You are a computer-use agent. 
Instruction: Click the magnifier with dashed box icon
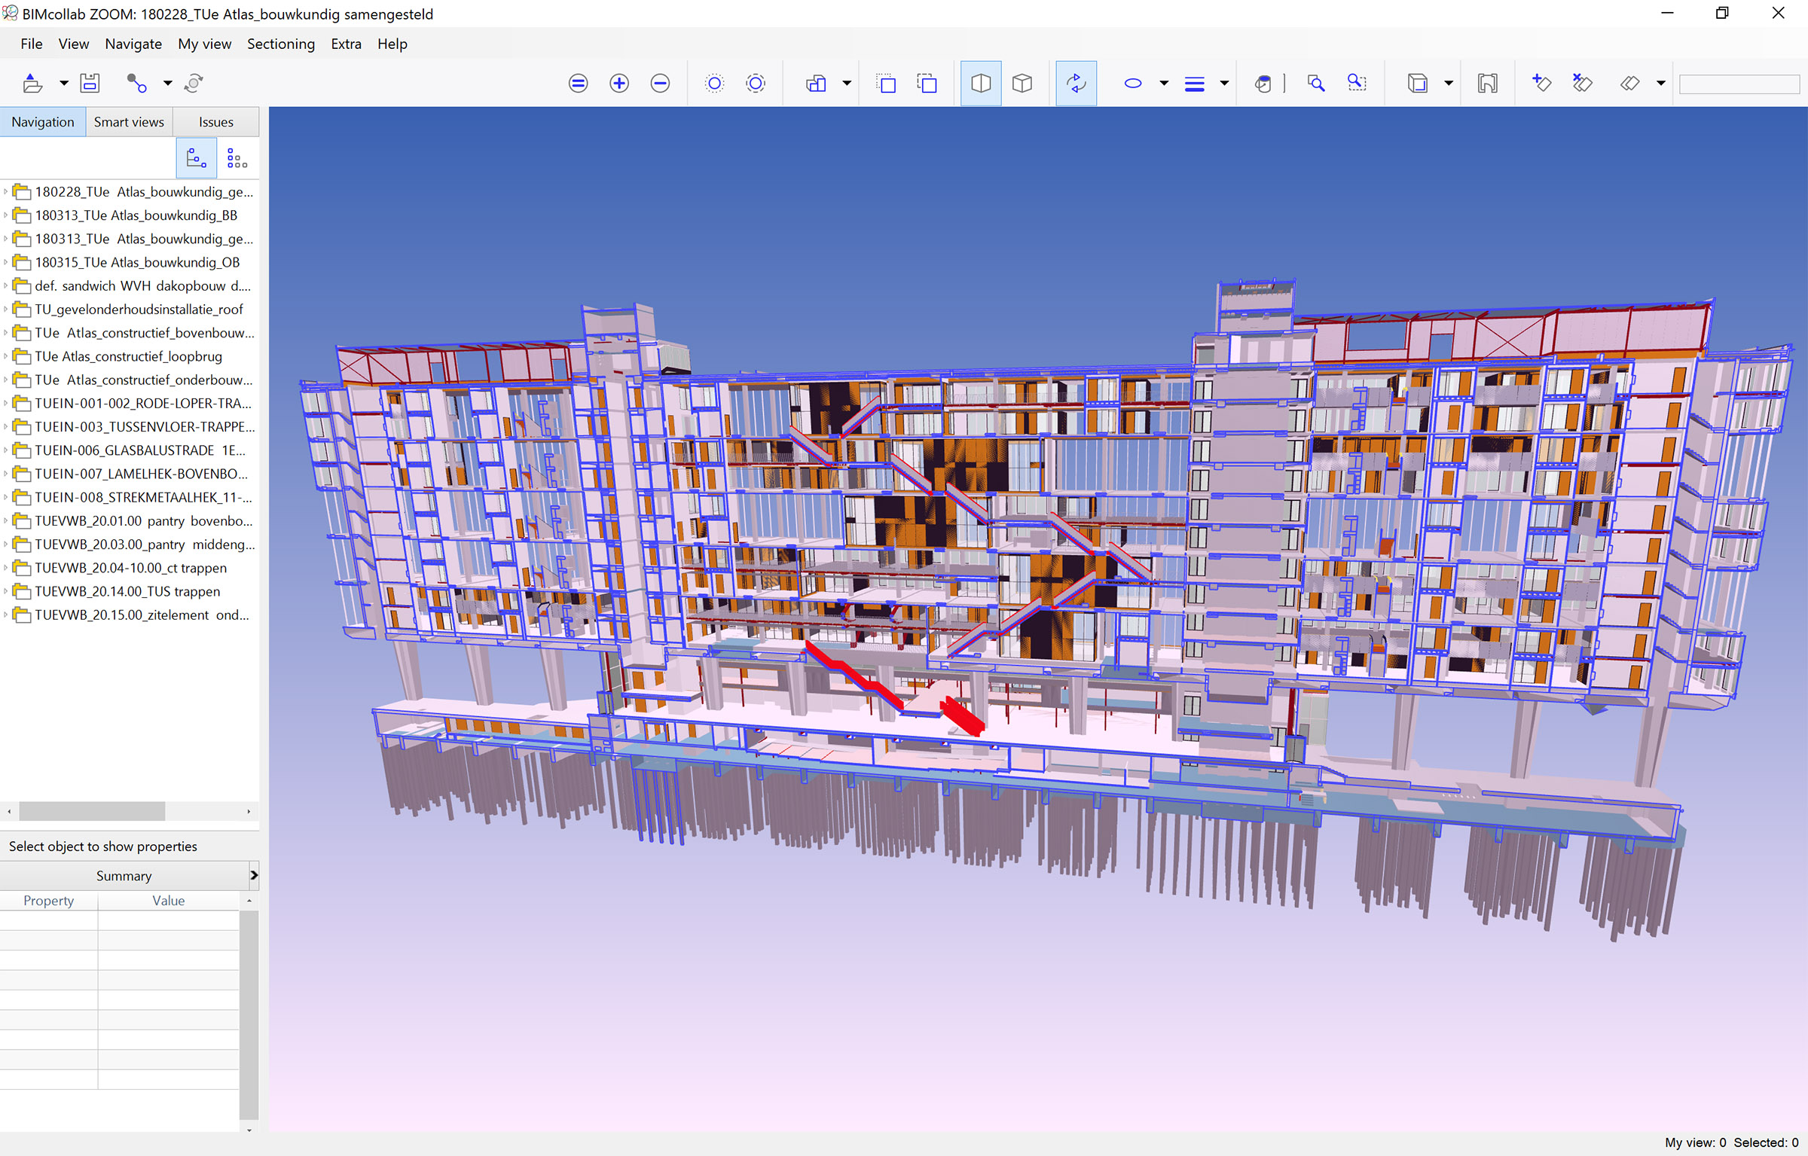pos(1358,84)
